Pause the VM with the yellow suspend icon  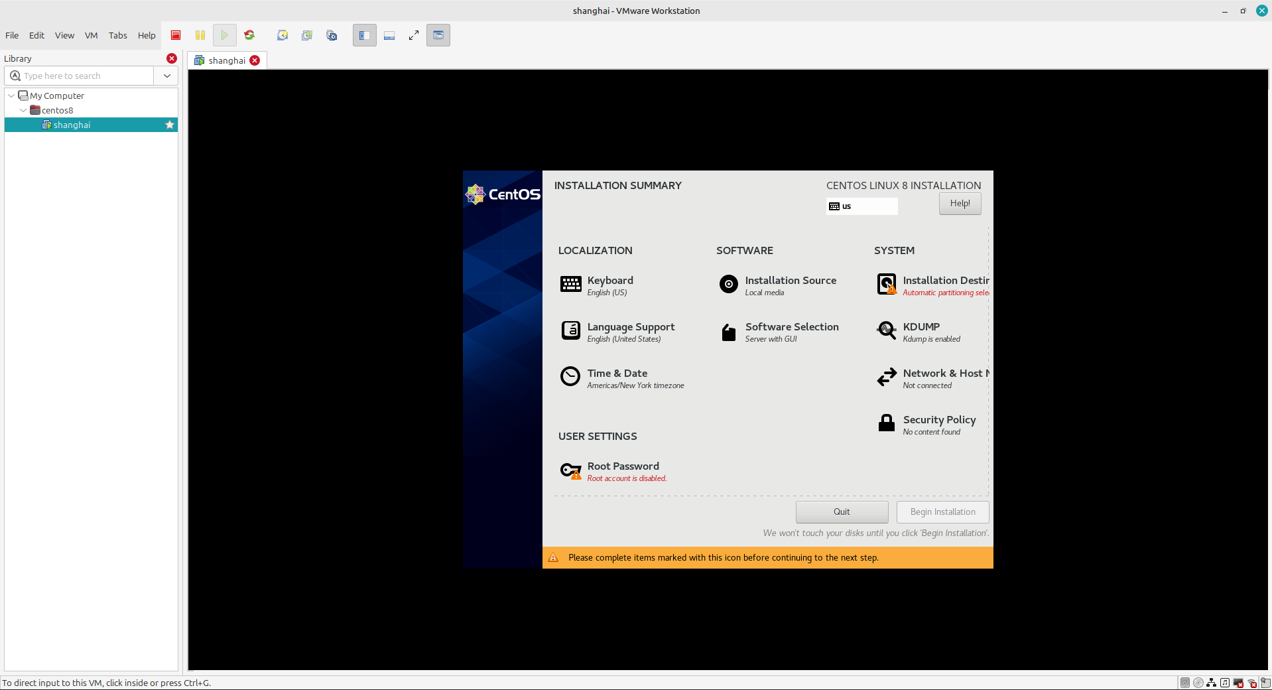click(200, 35)
